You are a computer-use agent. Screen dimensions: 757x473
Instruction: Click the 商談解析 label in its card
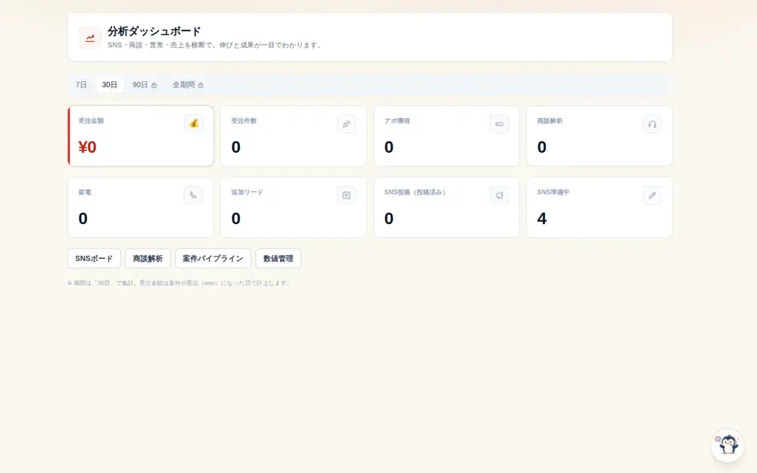[x=550, y=120]
